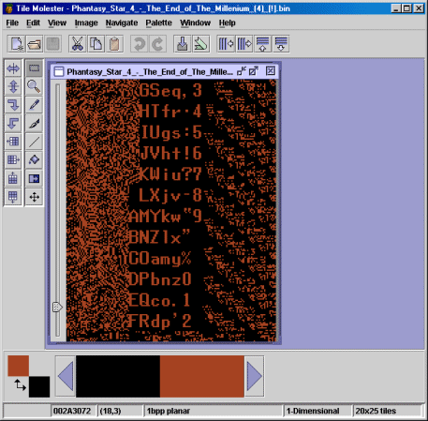Click the tile canvas at text 'GSeq, 3'
The width and height of the screenshot is (428, 421).
[x=170, y=91]
